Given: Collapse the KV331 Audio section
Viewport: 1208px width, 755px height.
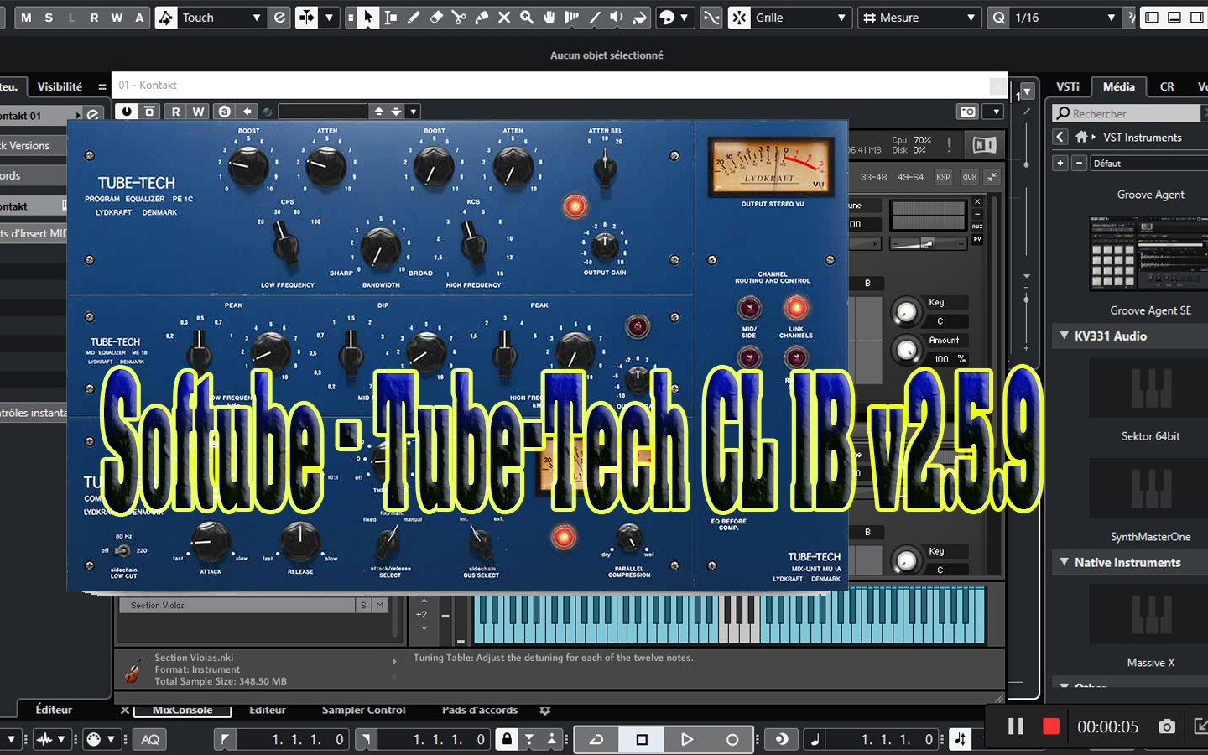Looking at the screenshot, I should click(1065, 336).
